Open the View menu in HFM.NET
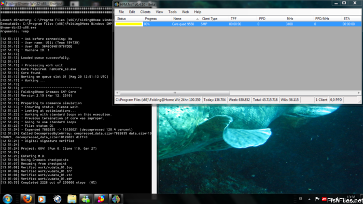 pyautogui.click(x=159, y=12)
